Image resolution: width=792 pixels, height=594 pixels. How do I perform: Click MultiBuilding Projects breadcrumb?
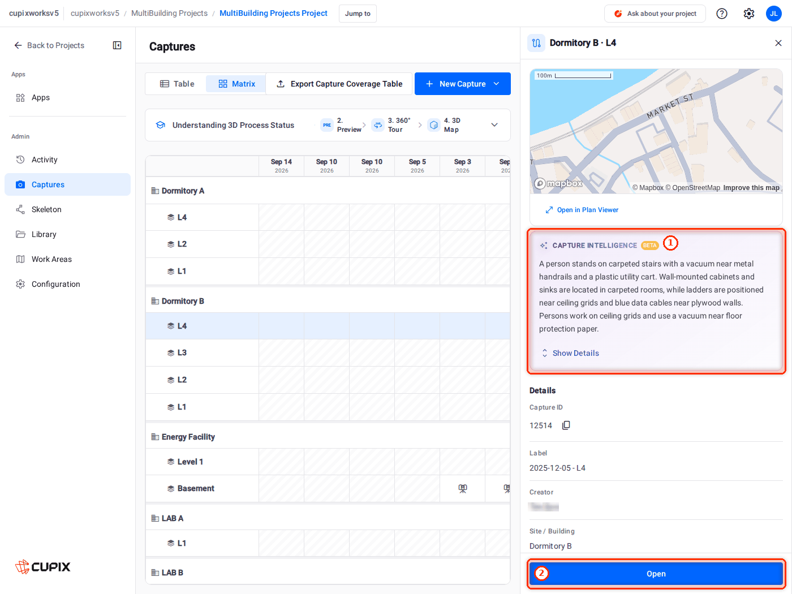pyautogui.click(x=169, y=13)
